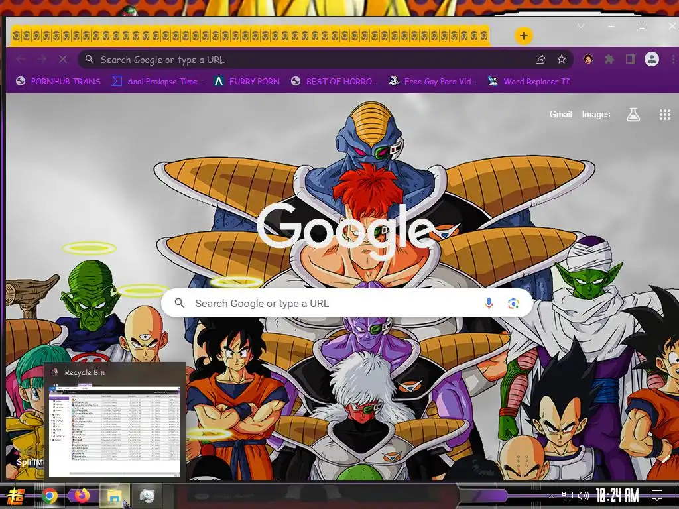Screen dimensions: 679x509
Task: Open Google Images link
Action: (596, 114)
